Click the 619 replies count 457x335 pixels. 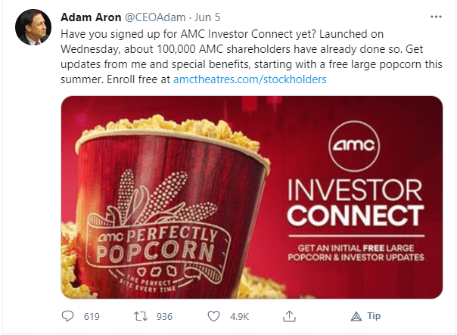click(x=92, y=316)
